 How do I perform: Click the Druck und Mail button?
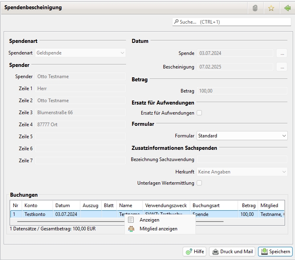(232, 252)
